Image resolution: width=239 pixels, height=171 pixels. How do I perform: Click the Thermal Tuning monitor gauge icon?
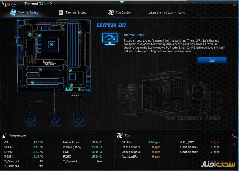click(x=110, y=39)
